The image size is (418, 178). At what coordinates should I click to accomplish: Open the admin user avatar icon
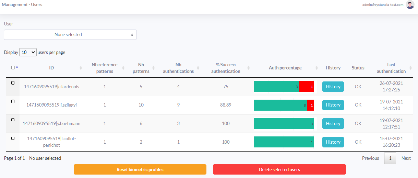pos(410,5)
